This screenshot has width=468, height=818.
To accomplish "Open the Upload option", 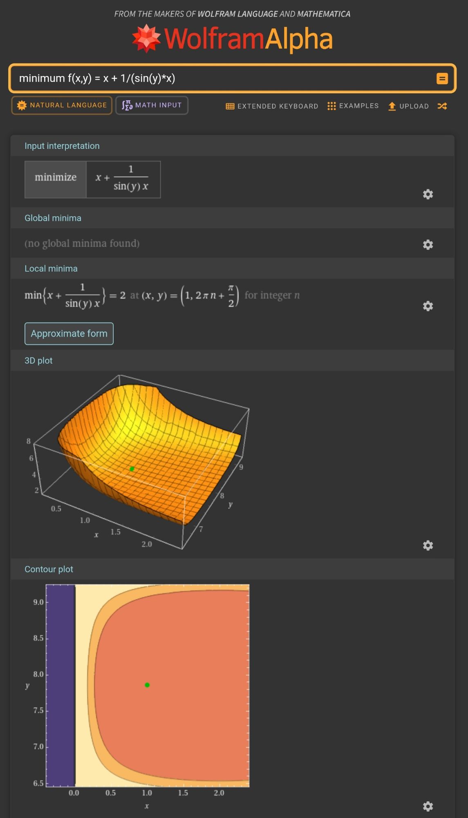I will click(408, 106).
